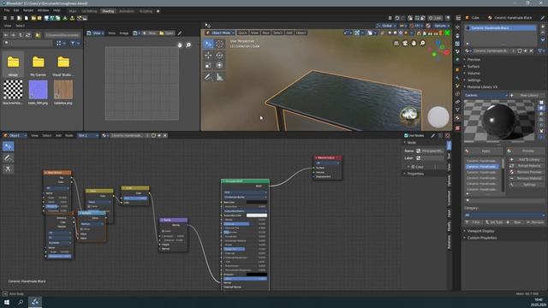Select the Move tool in the 3D viewport
This screenshot has height=308, width=548.
[208, 55]
